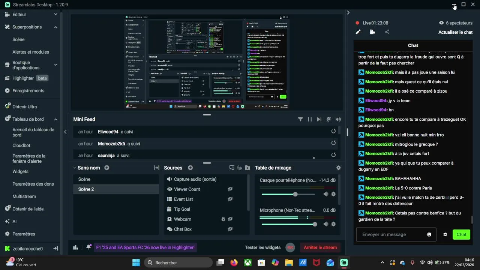Mute the Microphone audio source
This screenshot has width=480, height=270.
pyautogui.click(x=325, y=224)
